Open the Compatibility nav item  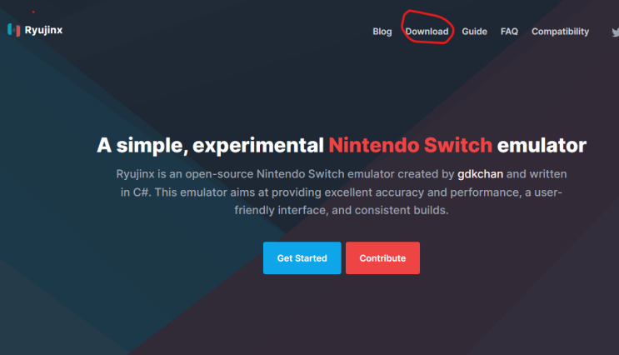pyautogui.click(x=560, y=32)
